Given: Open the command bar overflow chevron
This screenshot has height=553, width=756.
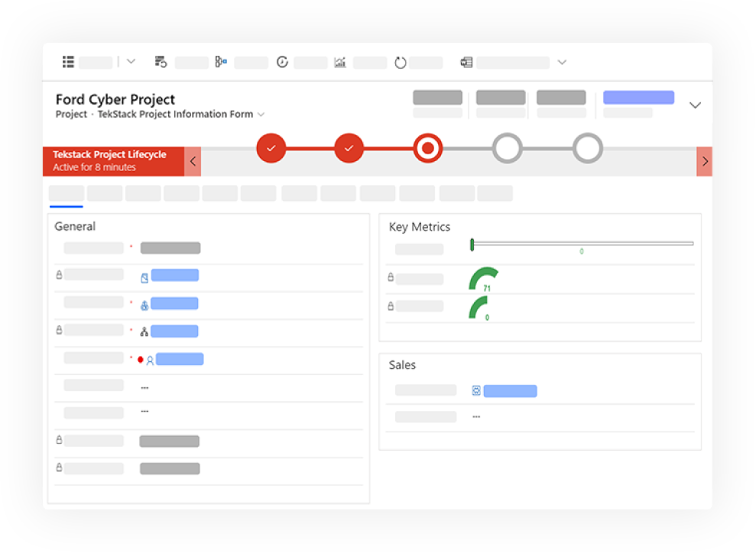Looking at the screenshot, I should (563, 62).
